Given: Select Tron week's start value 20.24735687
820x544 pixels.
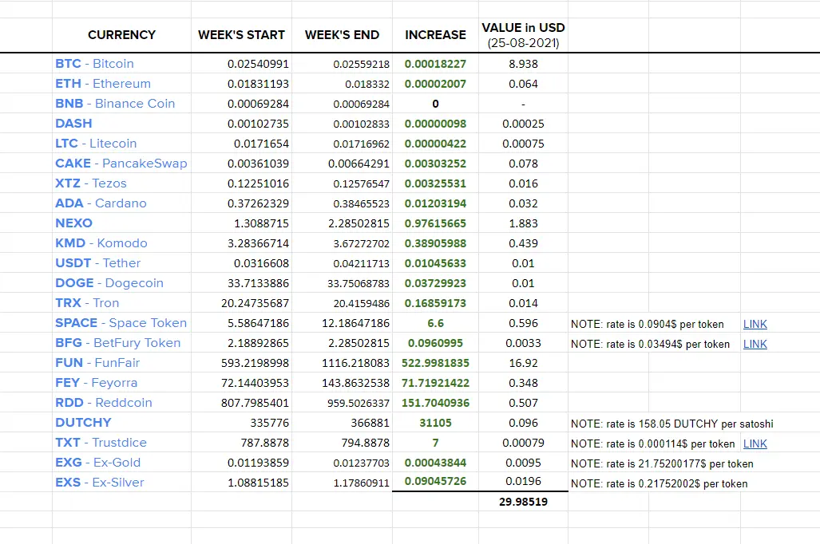Looking at the screenshot, I should (255, 303).
